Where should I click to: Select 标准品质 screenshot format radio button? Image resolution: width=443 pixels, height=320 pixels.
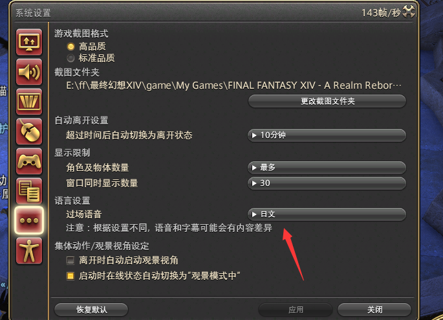click(x=70, y=58)
